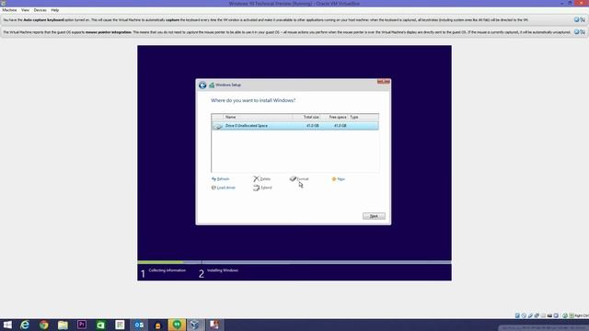Click the red and white taskbar icon
Screen dimensions: 589x331
pos(214,325)
